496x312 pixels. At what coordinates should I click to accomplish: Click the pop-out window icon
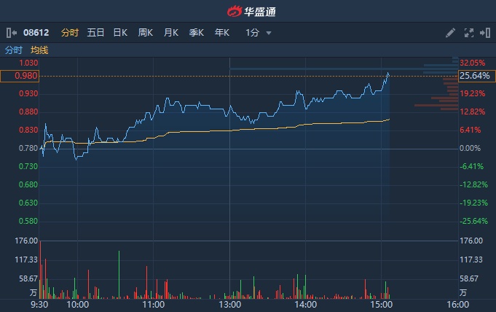(484, 33)
